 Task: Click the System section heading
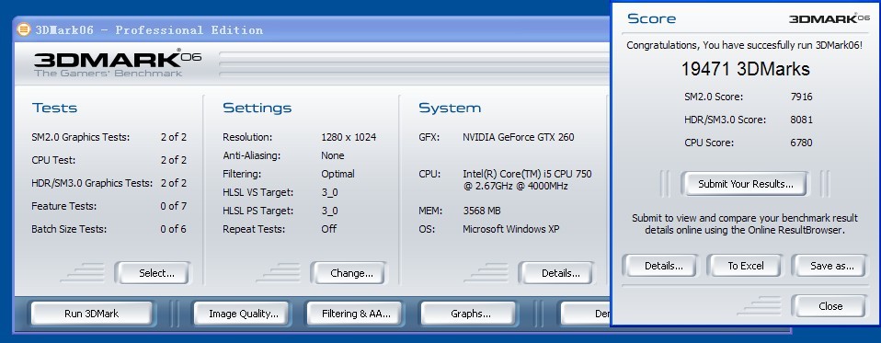(x=450, y=108)
